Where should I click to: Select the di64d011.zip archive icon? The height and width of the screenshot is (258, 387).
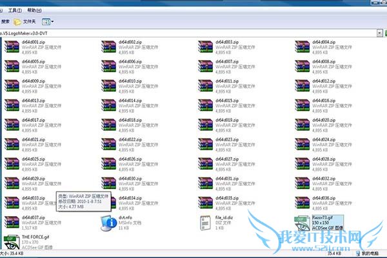(x=205, y=86)
